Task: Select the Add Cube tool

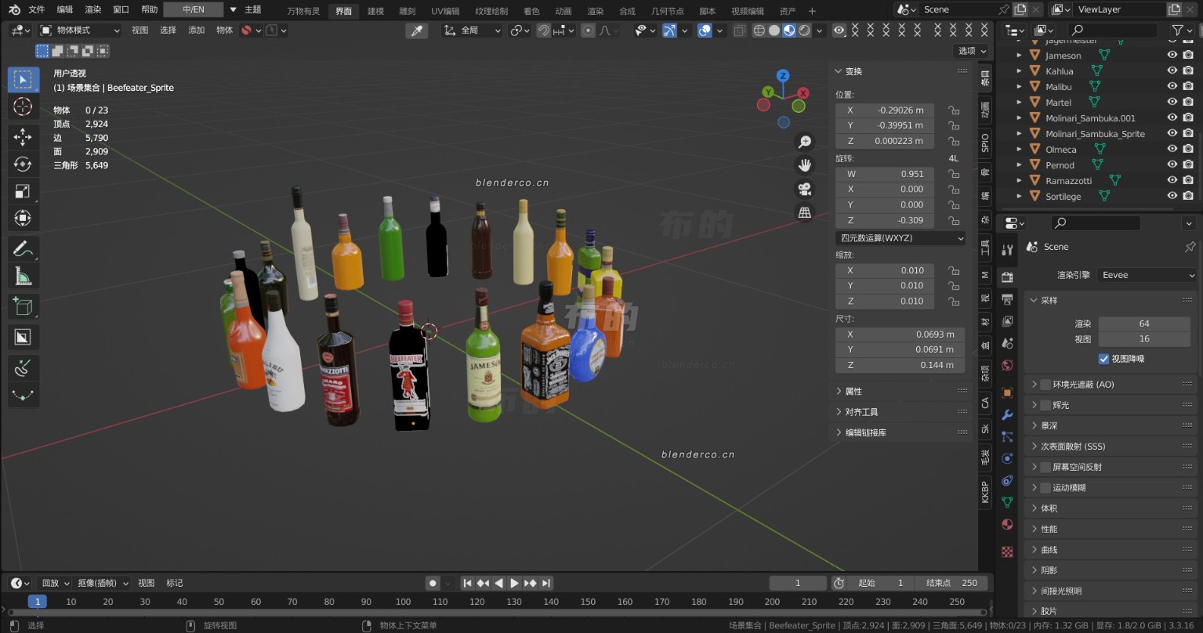Action: tap(23, 306)
